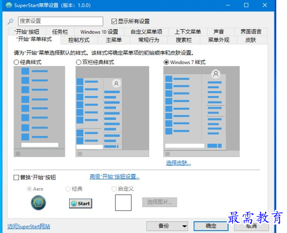The width and height of the screenshot is (287, 233).
Task: Click the 选择皮肤... link
Action: pos(178,163)
